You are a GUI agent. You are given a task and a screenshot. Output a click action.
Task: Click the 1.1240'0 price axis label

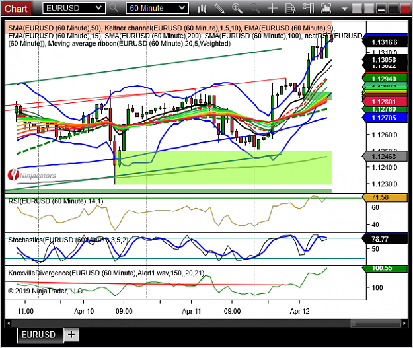[x=385, y=168]
